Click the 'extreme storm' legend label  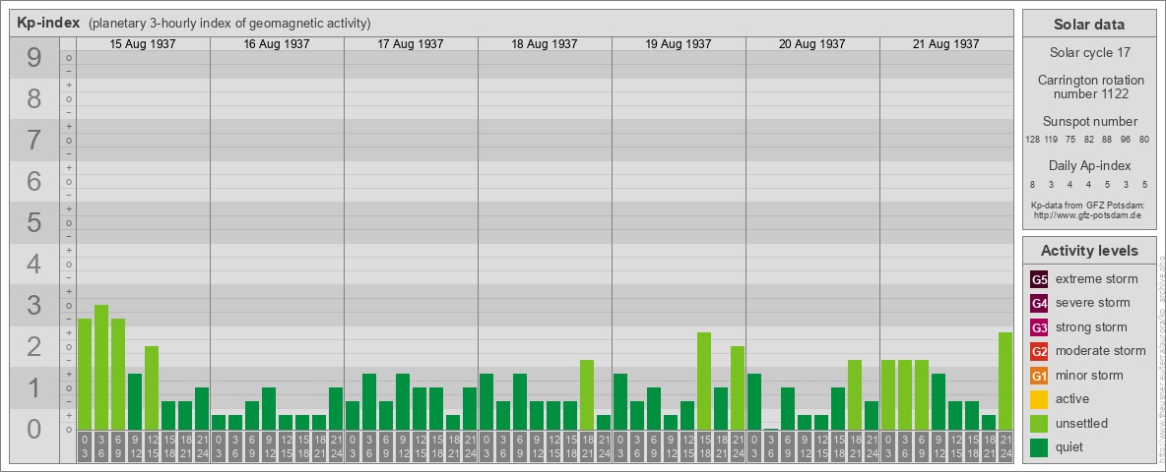click(1097, 279)
